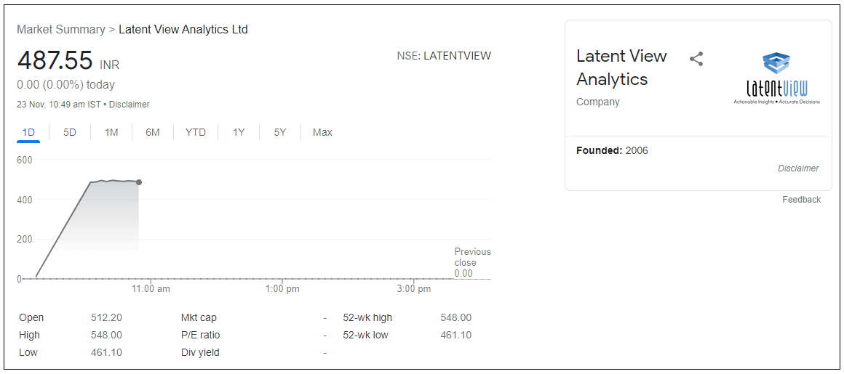Click the 52-wk low label

pos(365,336)
